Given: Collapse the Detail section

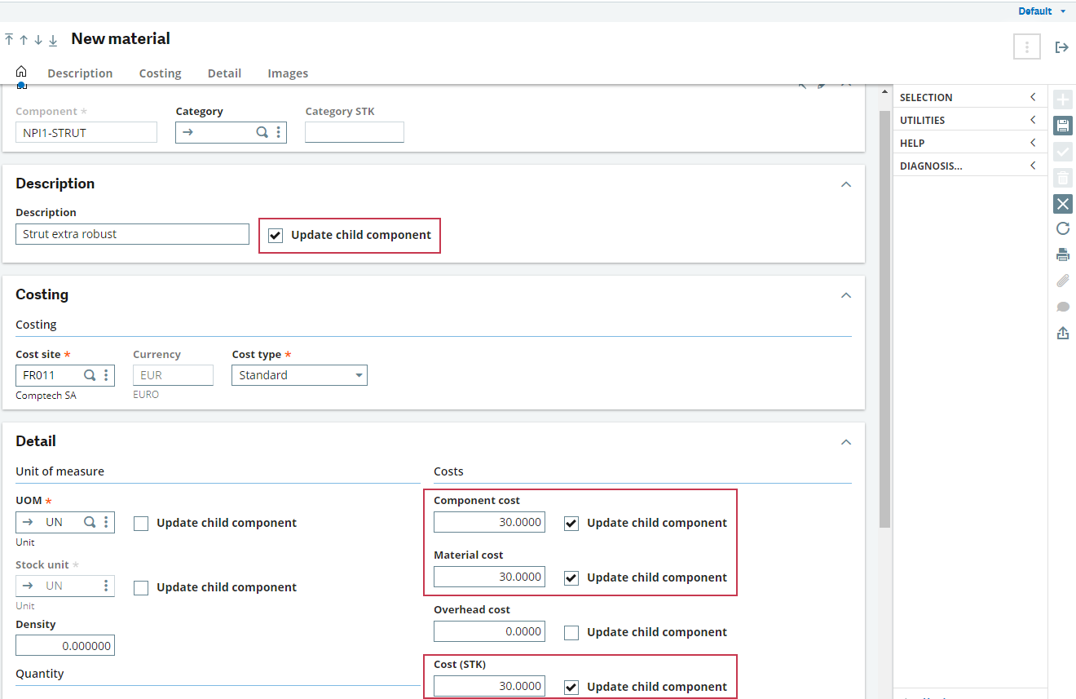Looking at the screenshot, I should [846, 442].
